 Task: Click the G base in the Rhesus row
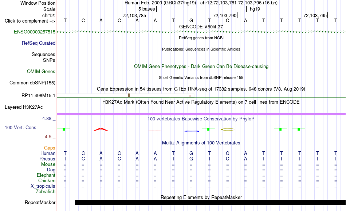pyautogui.click(x=191, y=159)
